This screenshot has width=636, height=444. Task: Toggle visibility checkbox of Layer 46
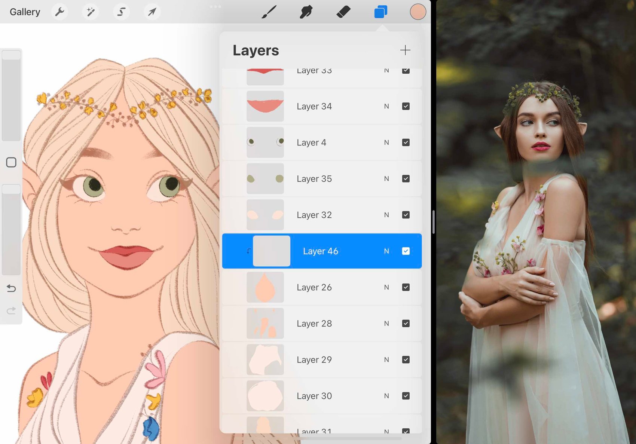406,251
